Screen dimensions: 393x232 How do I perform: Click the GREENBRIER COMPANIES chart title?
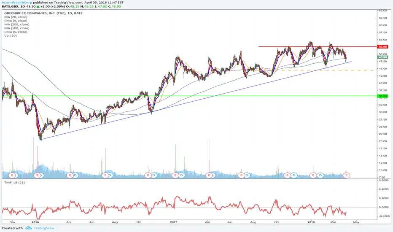(43, 13)
